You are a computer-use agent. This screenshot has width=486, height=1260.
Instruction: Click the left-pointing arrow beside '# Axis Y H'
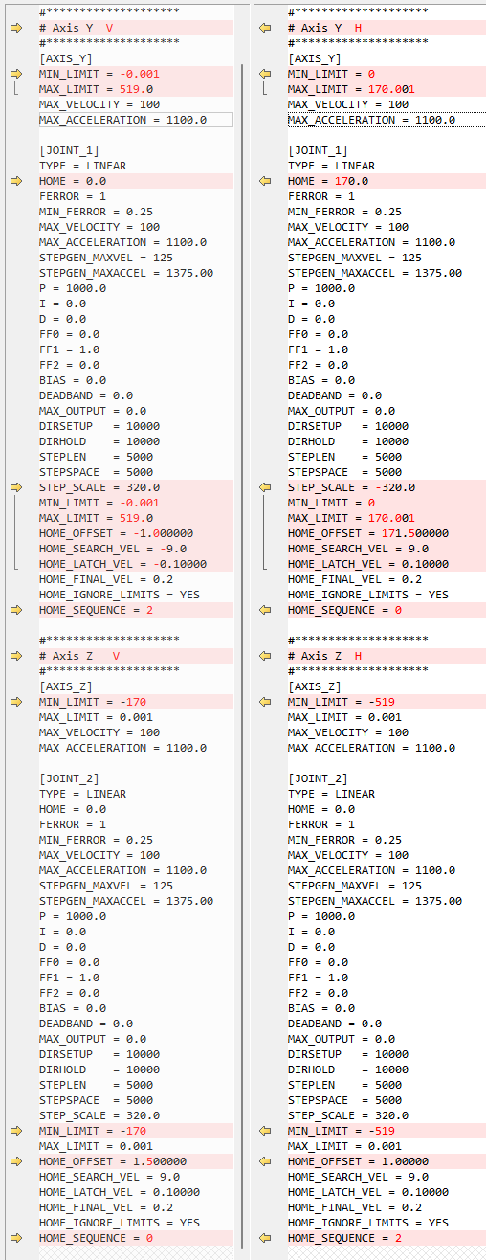[x=265, y=28]
